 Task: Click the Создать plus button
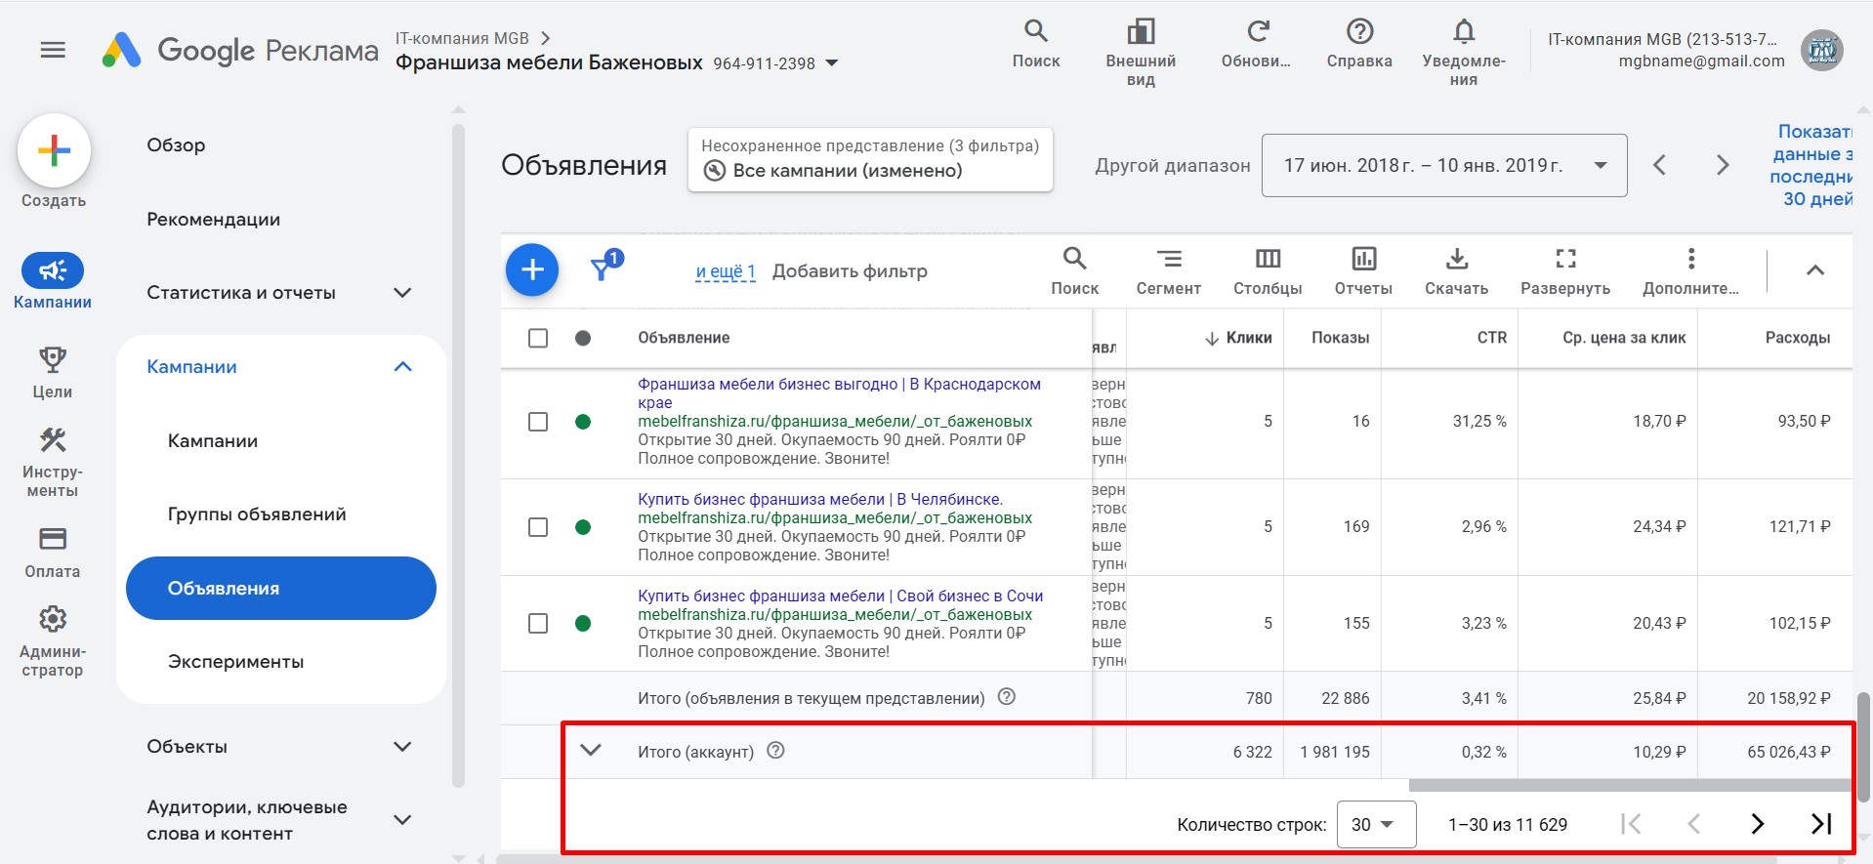click(x=54, y=150)
